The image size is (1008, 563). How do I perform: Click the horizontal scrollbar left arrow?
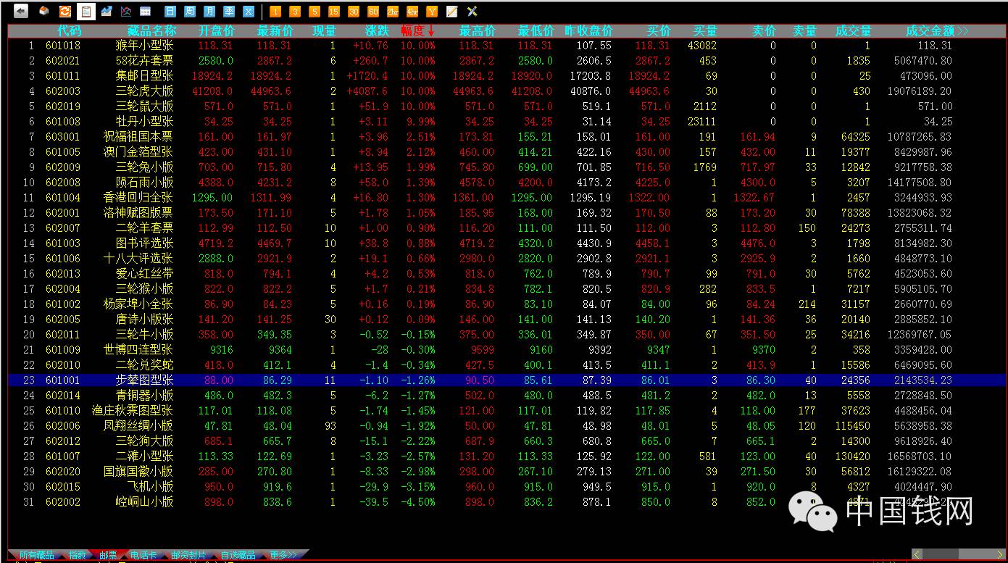[x=917, y=554]
